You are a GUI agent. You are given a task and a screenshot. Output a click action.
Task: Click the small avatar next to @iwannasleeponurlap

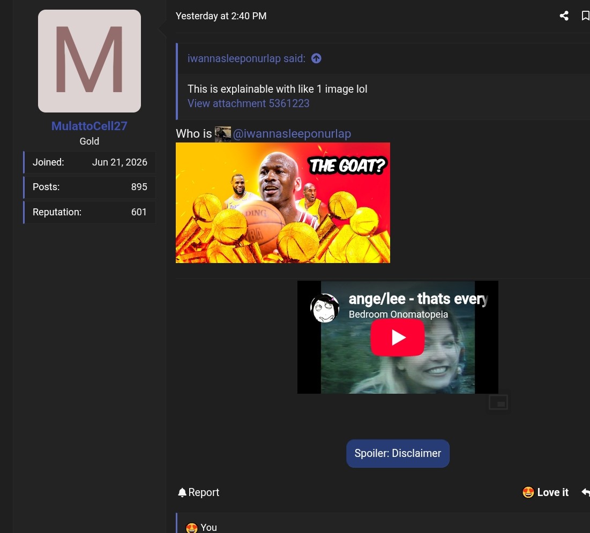[x=222, y=134]
